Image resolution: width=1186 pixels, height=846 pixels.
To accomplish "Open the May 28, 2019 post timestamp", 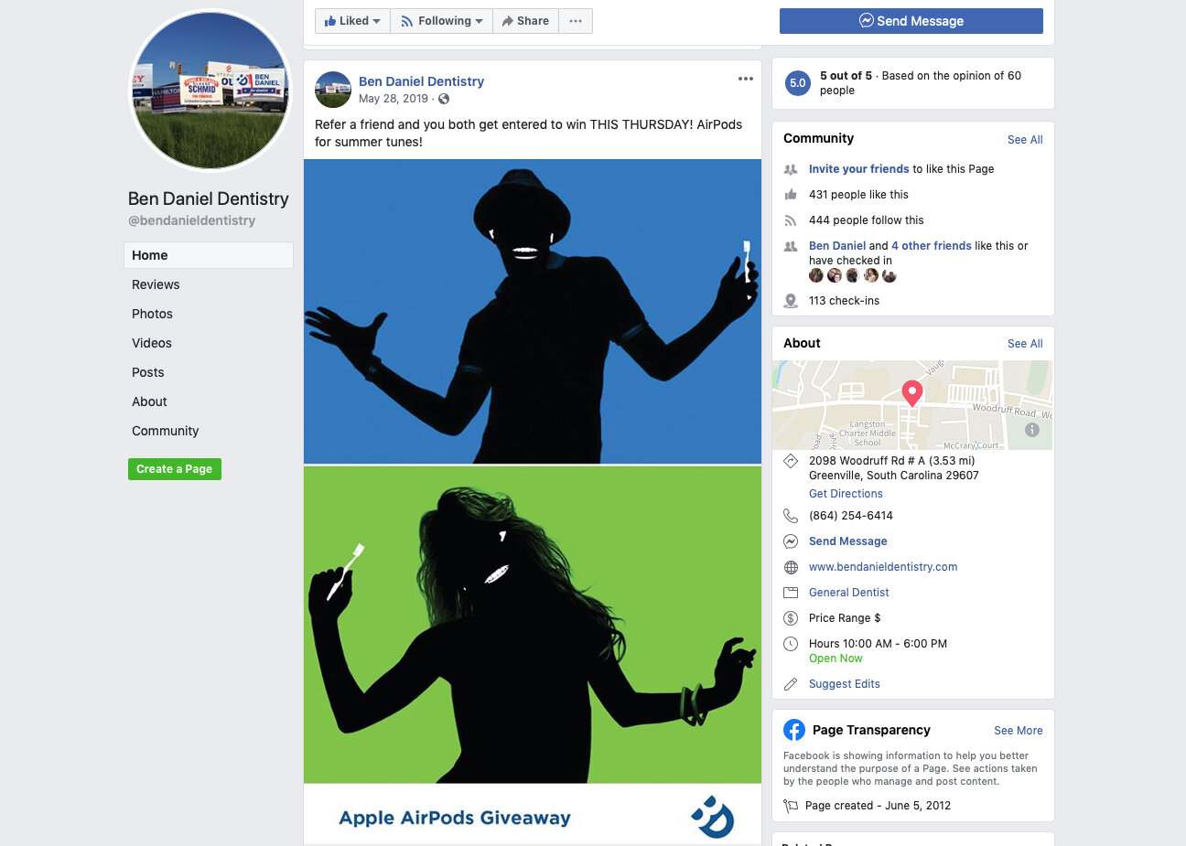I will [394, 99].
